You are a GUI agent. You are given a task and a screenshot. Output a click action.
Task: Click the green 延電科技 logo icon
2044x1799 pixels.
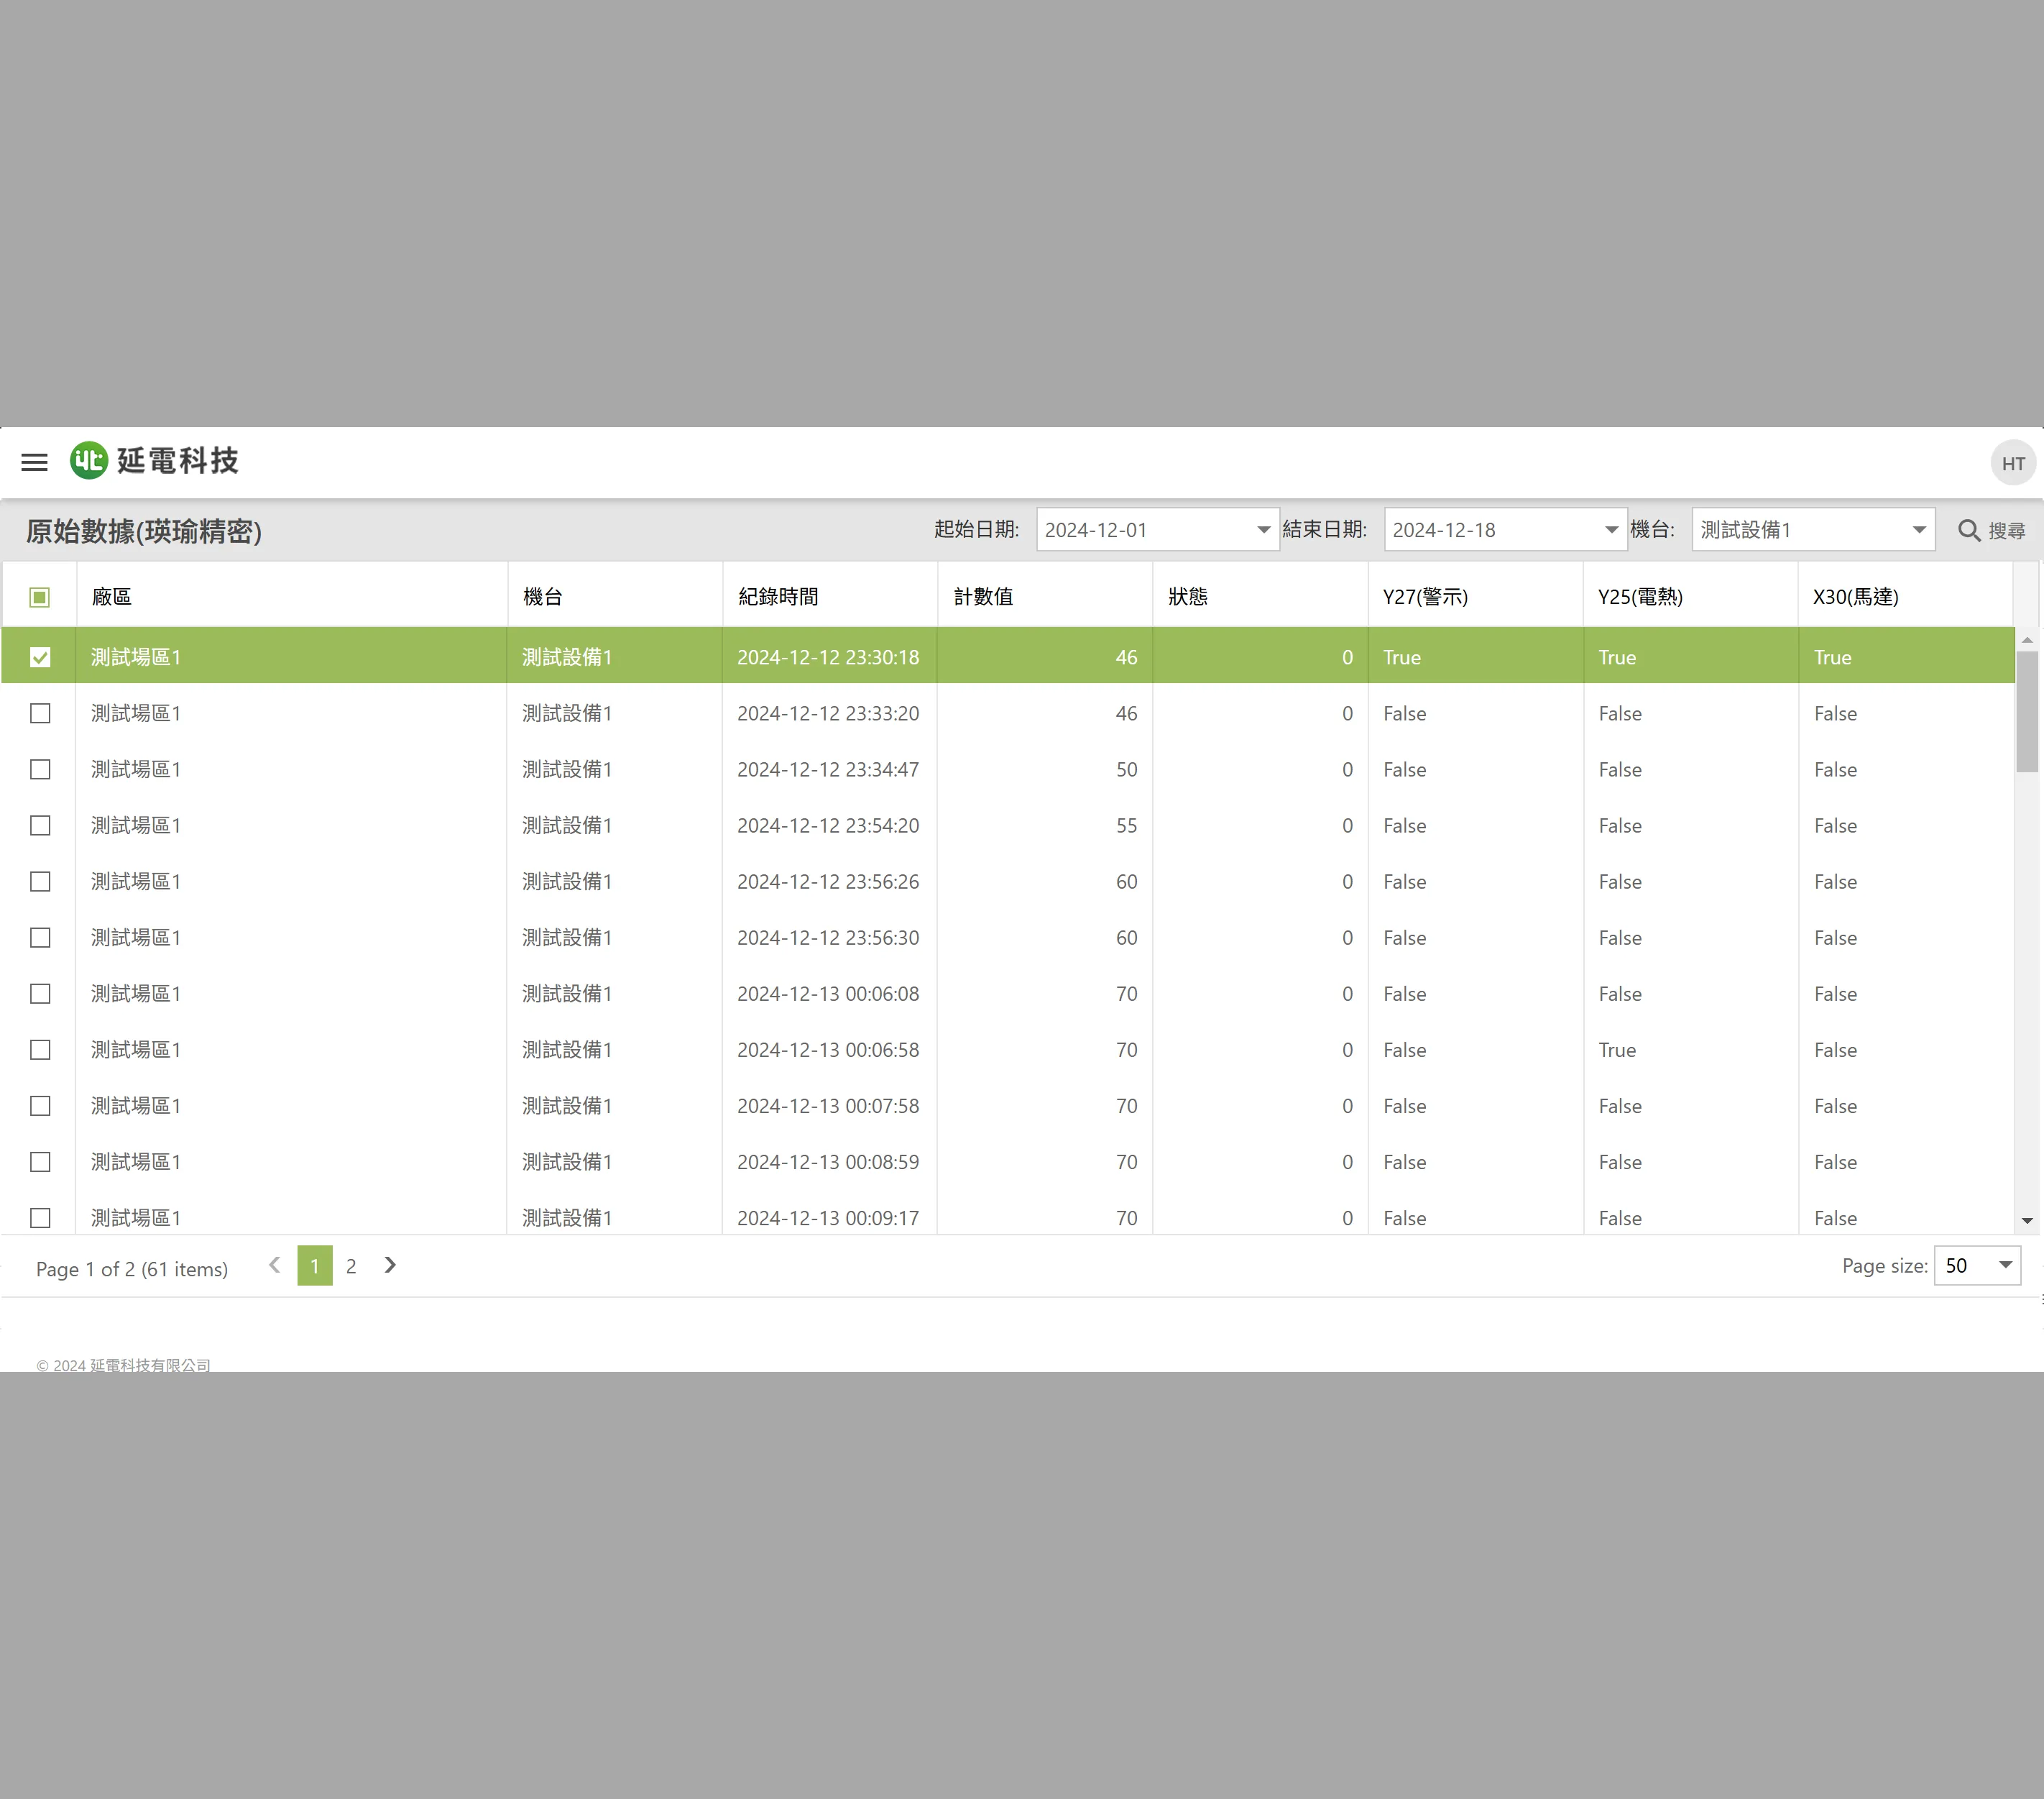(x=88, y=462)
